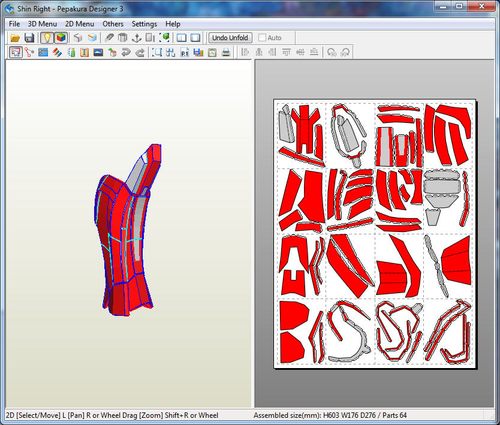Click the unfolded pattern sheet in the 2D view
500x425 pixels.
coord(375,234)
